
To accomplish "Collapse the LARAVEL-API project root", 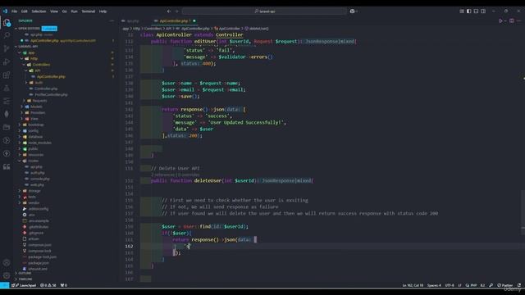I will coord(28,47).
